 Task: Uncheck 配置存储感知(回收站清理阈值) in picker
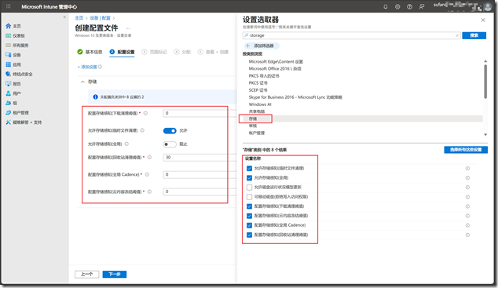[x=249, y=235]
